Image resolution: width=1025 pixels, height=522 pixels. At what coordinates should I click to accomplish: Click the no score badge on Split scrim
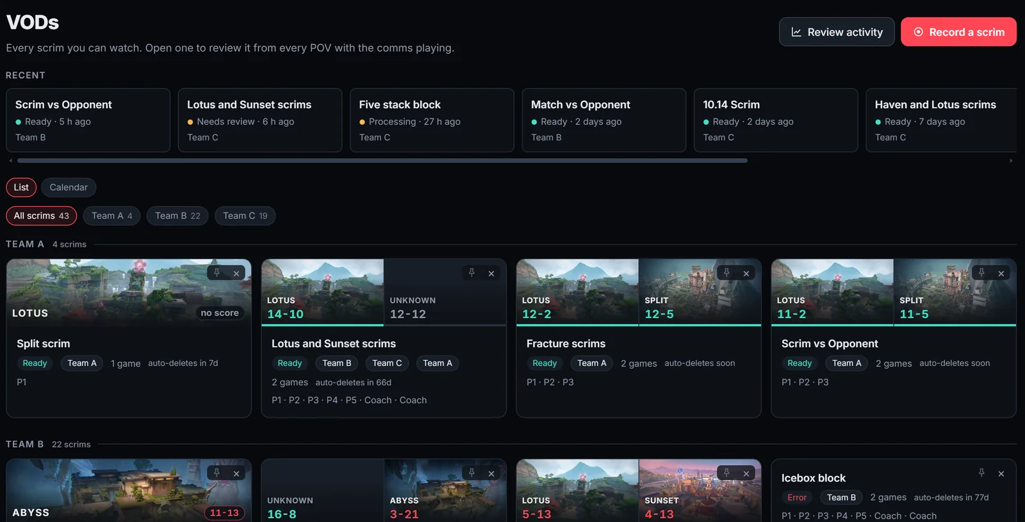(220, 313)
